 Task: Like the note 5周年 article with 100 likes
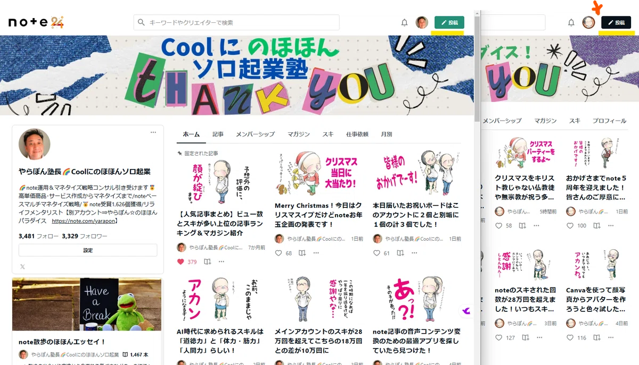570,225
